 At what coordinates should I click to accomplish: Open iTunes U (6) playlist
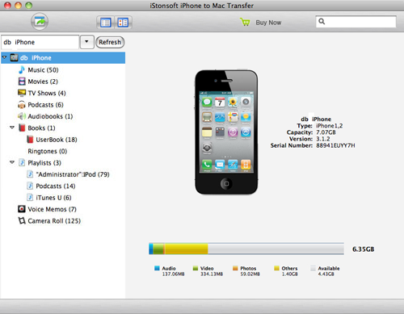coord(53,198)
